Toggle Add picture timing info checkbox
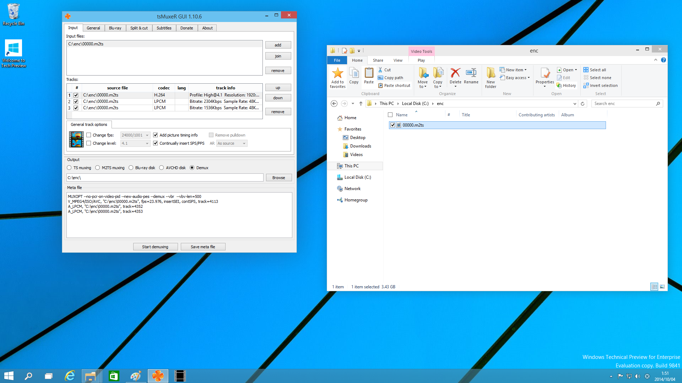 point(155,135)
